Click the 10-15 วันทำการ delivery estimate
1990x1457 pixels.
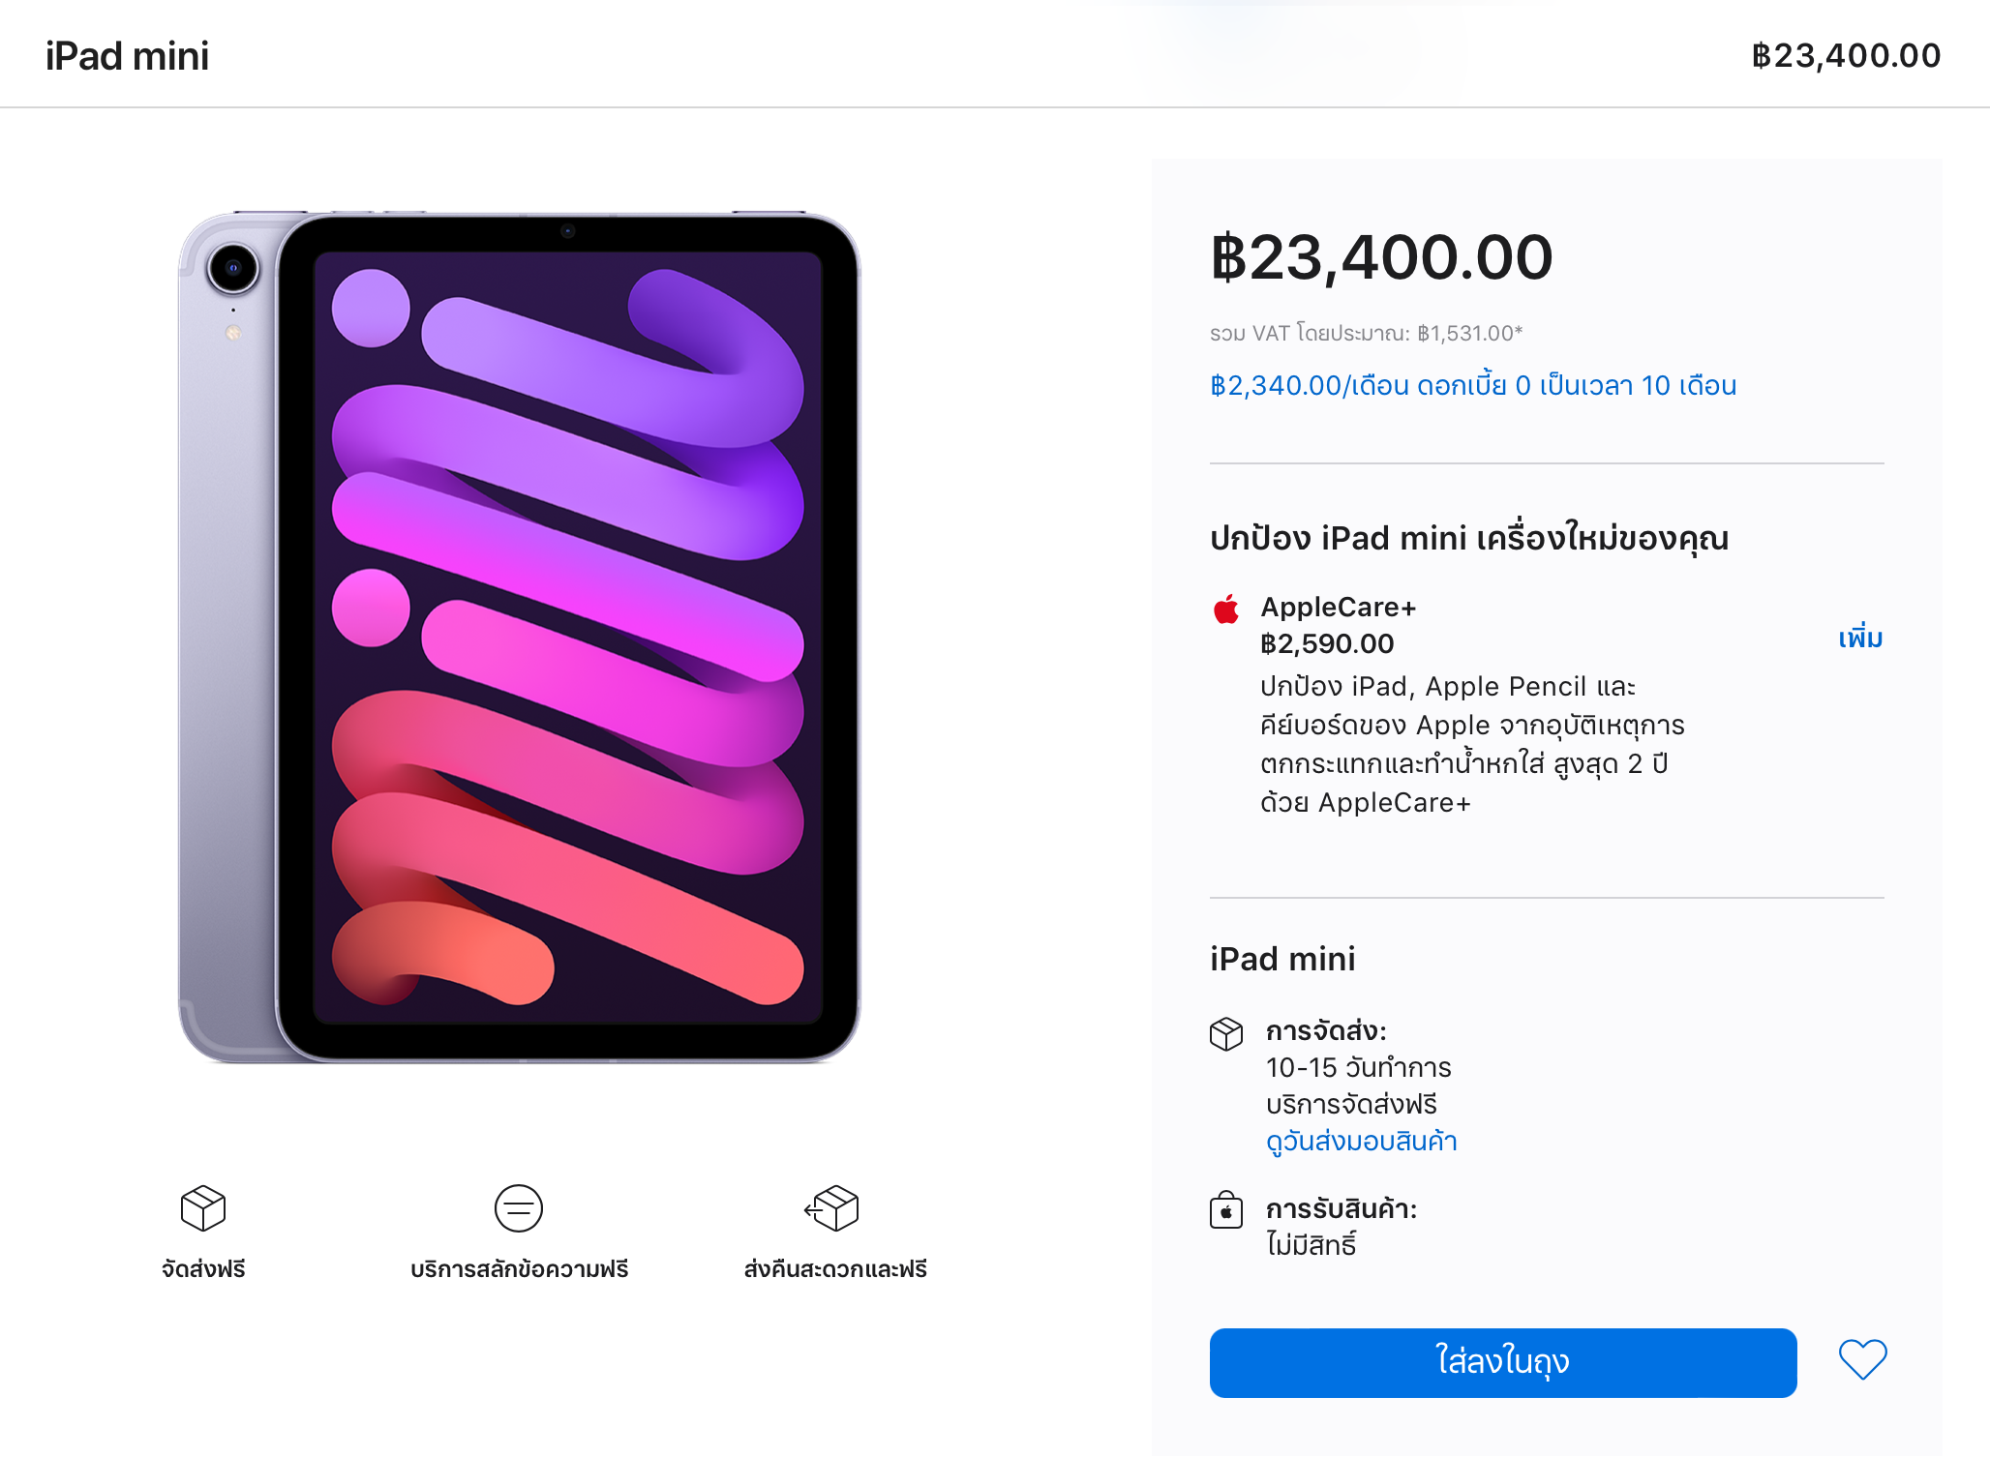tap(1358, 1068)
